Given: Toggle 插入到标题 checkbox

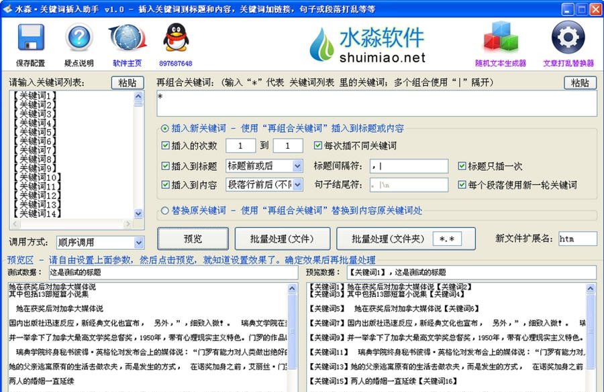Looking at the screenshot, I should click(166, 166).
